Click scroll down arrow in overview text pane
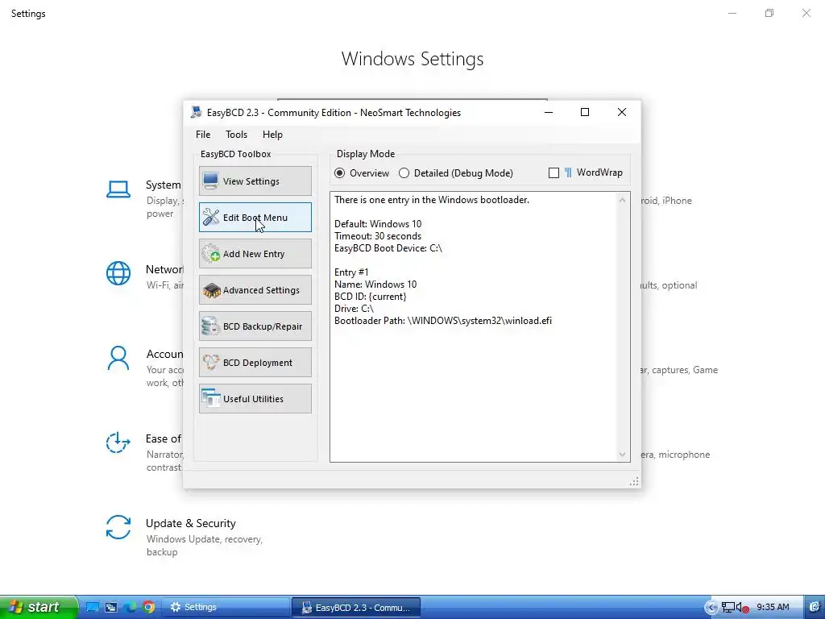The image size is (825, 619). [623, 455]
